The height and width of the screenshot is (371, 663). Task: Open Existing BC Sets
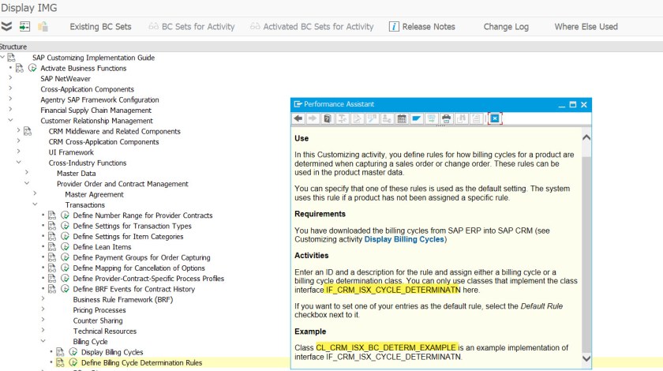coord(101,27)
